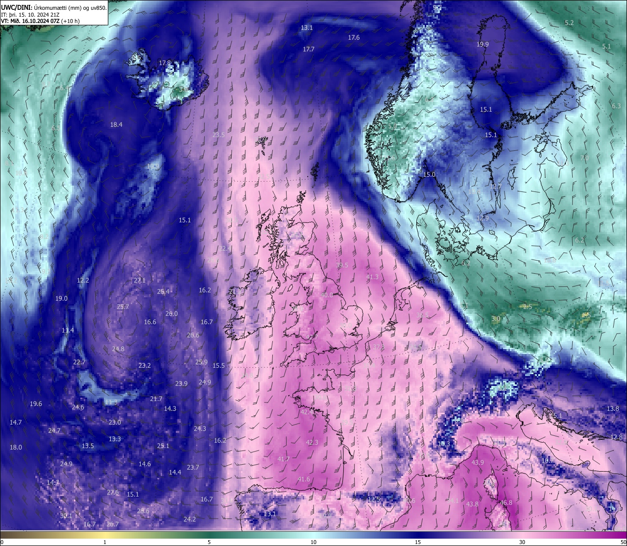Click the 11.4 map value
The width and height of the screenshot is (627, 546).
(68, 330)
